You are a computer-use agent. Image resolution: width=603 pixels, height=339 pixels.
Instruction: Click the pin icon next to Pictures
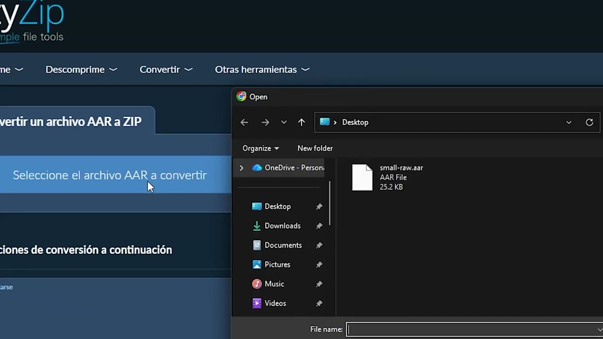coord(319,265)
